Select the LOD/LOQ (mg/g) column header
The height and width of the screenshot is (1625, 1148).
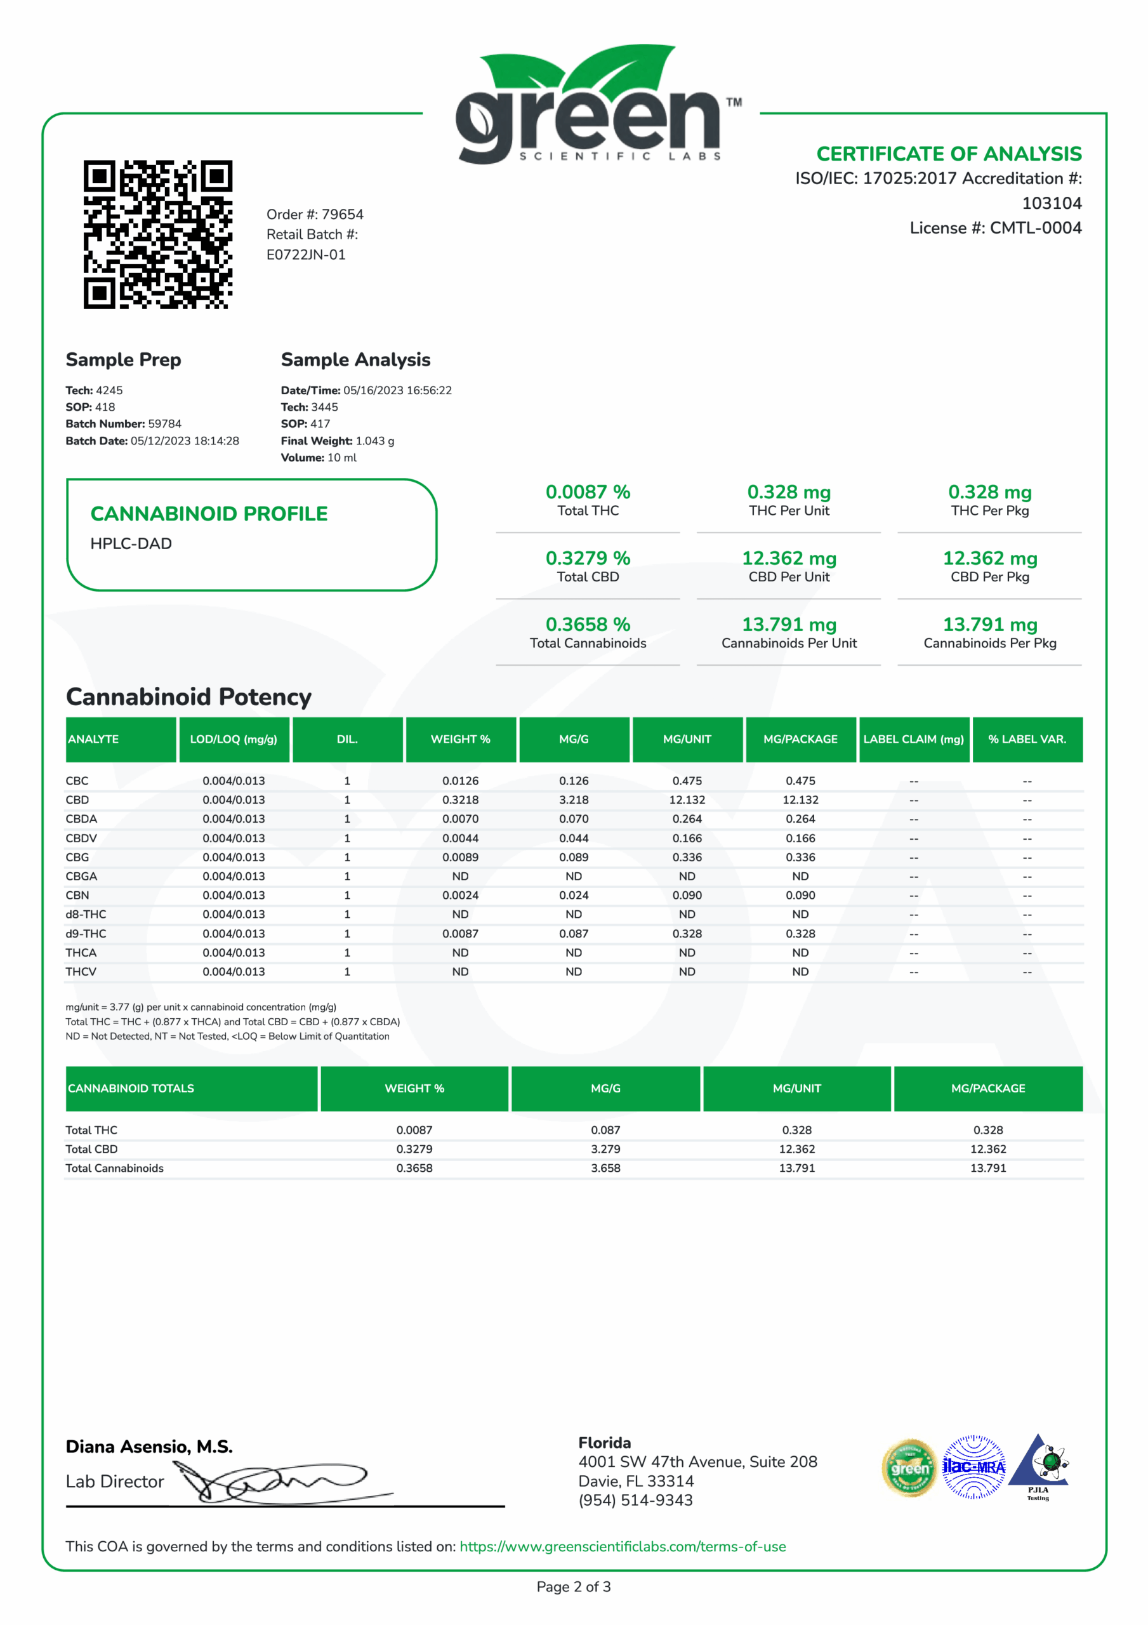pos(234,739)
